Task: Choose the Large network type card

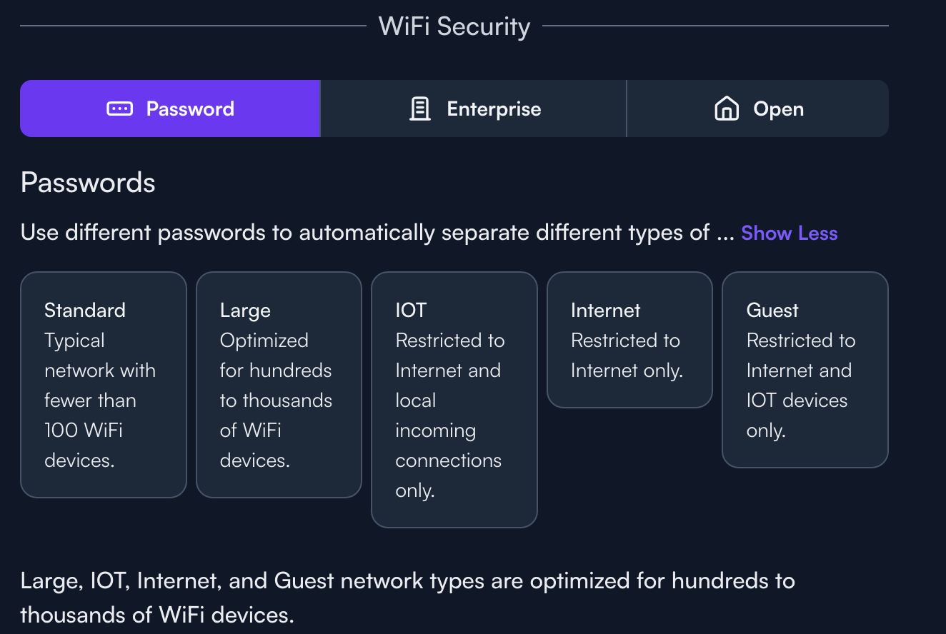Action: click(279, 385)
